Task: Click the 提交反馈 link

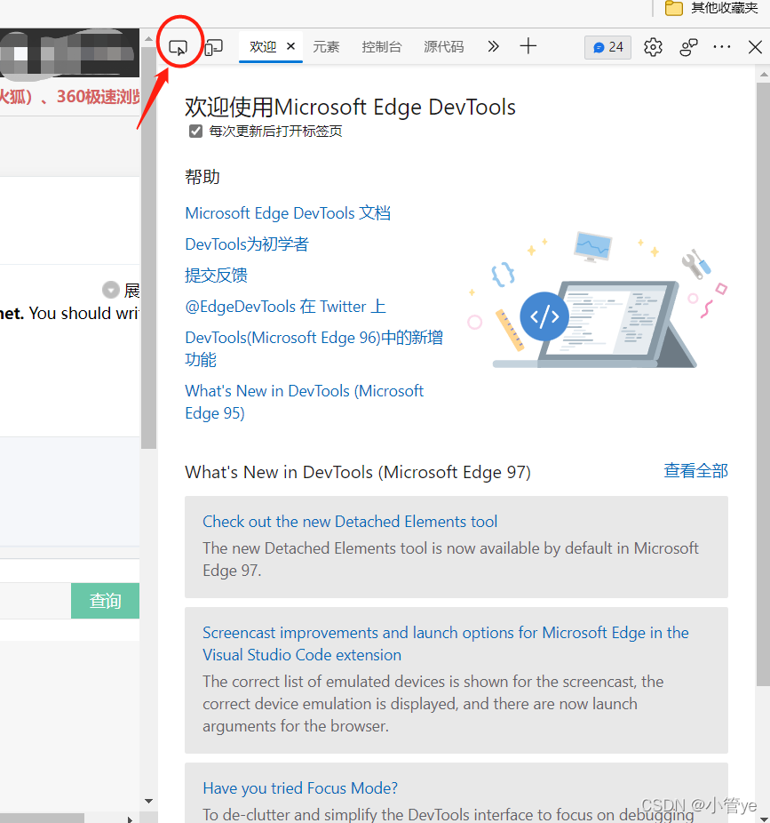Action: click(x=216, y=275)
